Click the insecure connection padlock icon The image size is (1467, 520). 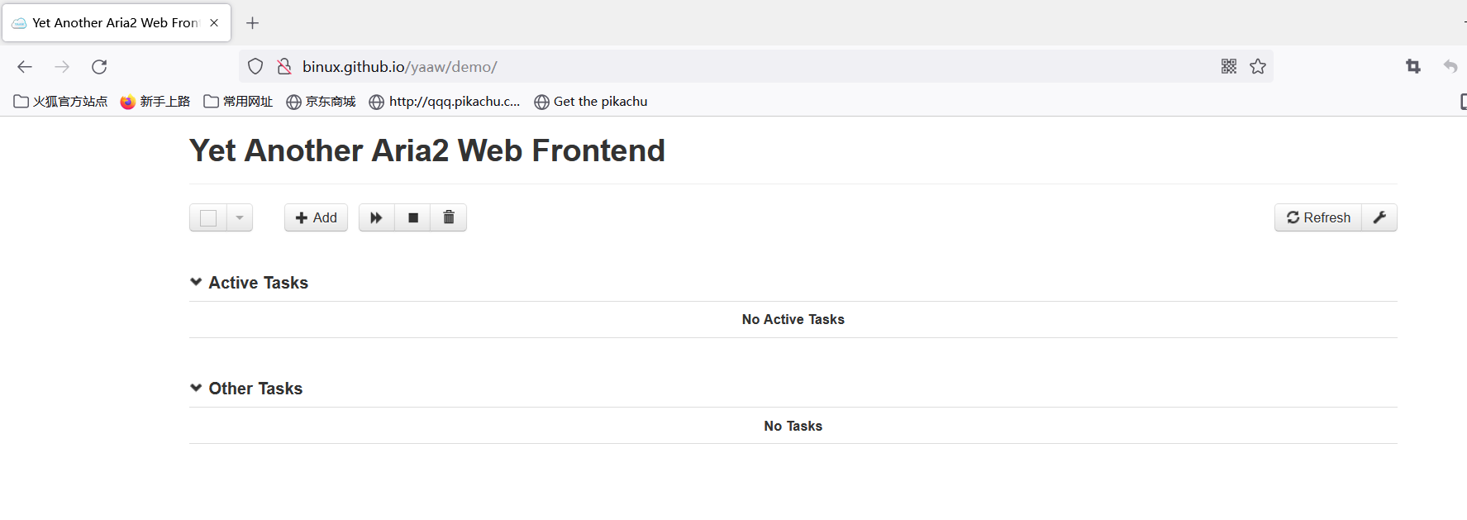(x=284, y=66)
